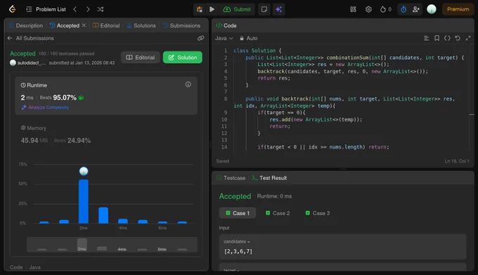
Task: Pick a random problem shuffle icon
Action: (x=101, y=9)
